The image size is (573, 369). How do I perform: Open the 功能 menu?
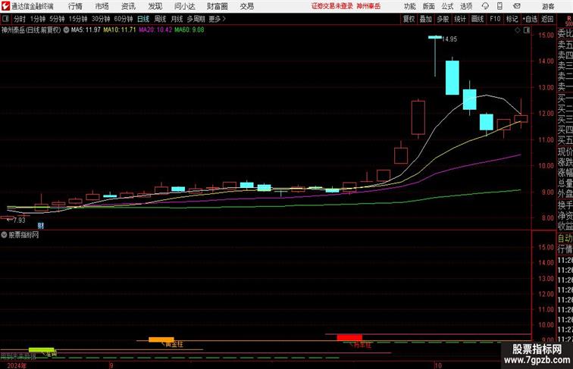pos(409,6)
